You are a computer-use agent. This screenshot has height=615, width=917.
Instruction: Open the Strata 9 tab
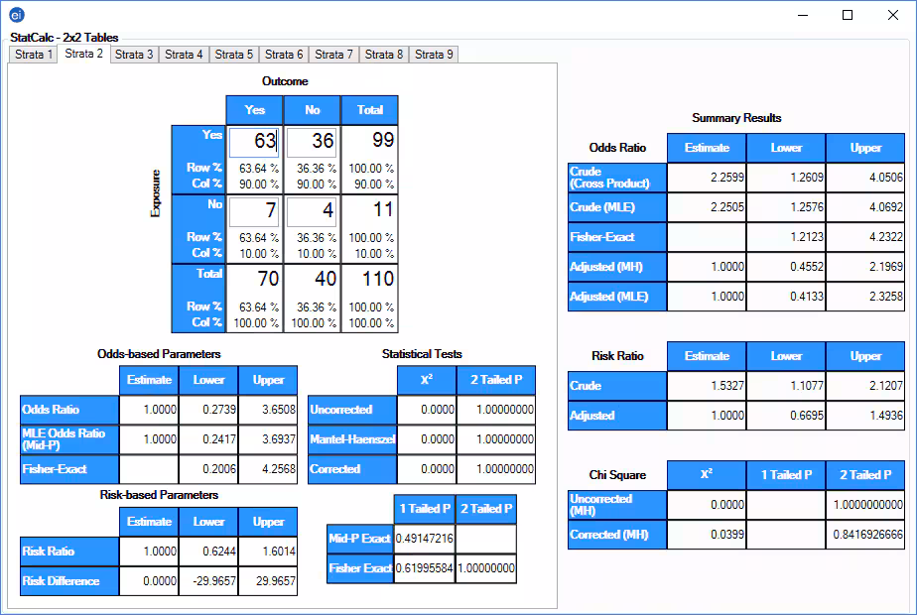point(434,55)
